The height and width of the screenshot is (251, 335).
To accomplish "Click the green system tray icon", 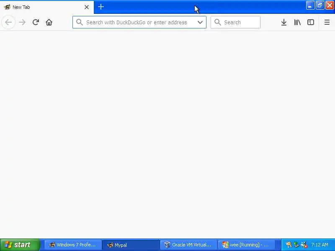I will [x=296, y=245].
